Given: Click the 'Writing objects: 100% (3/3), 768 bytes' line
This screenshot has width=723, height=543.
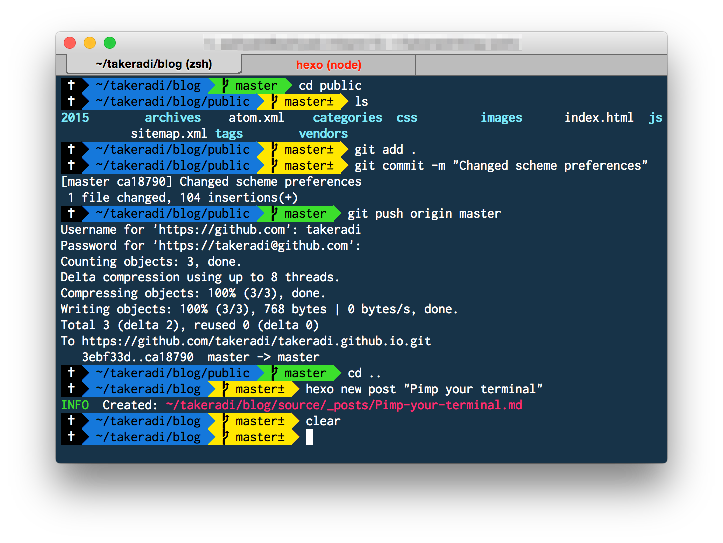Looking at the screenshot, I should click(260, 309).
